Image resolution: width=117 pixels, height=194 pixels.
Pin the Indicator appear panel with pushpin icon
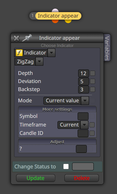click(x=27, y=38)
